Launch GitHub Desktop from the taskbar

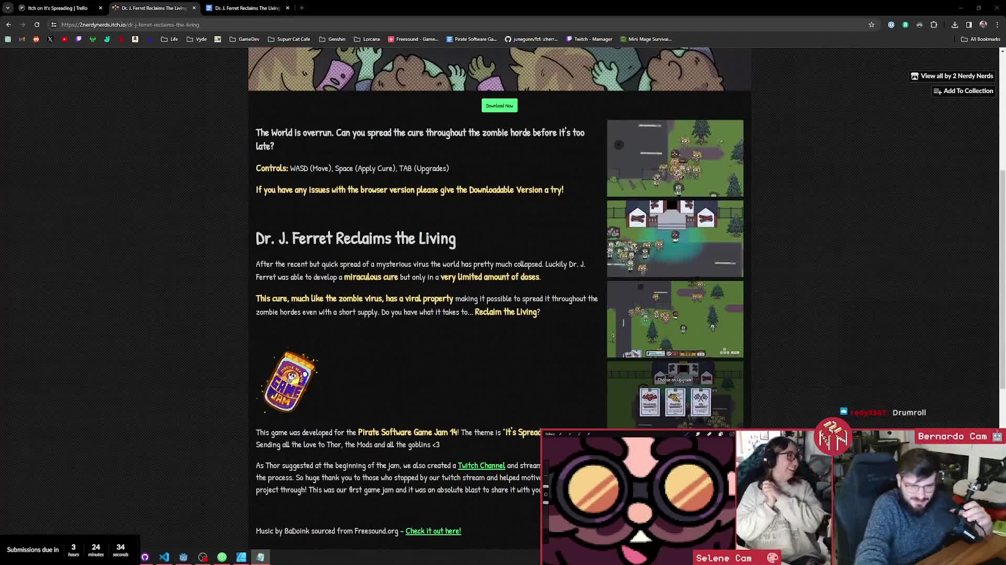click(x=145, y=557)
